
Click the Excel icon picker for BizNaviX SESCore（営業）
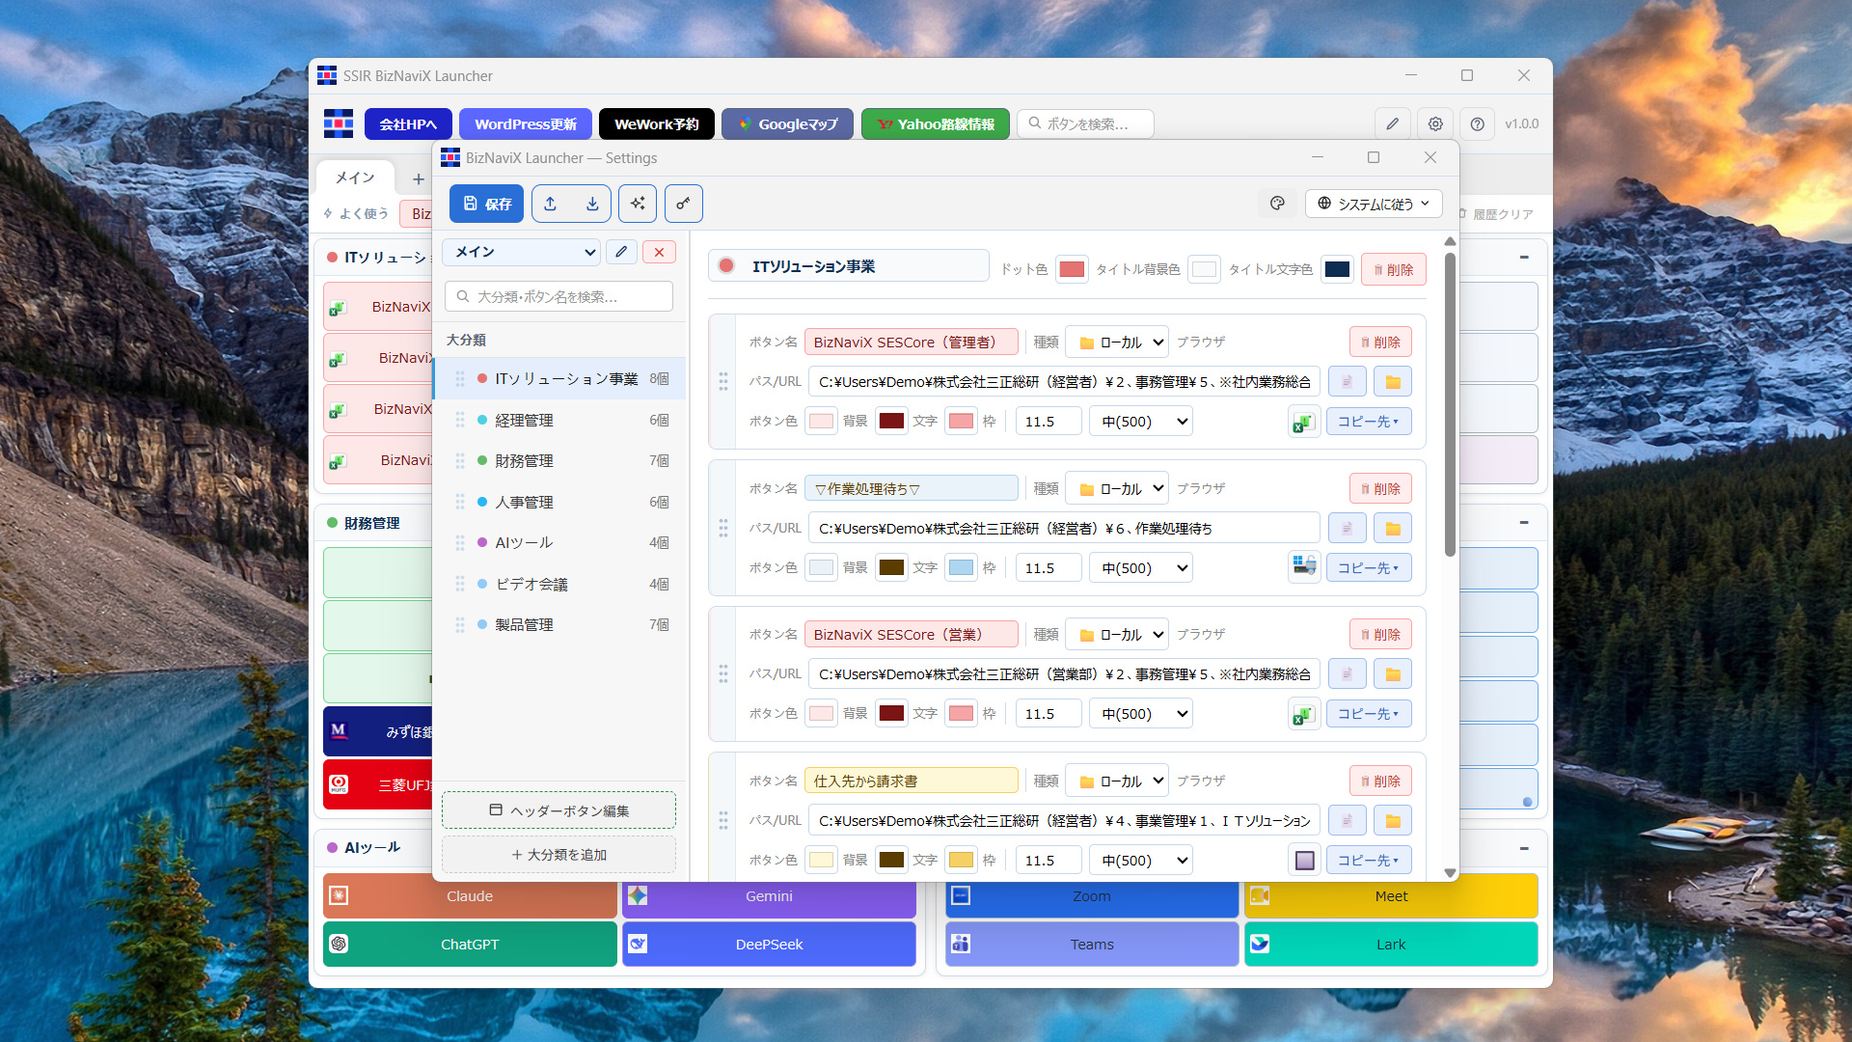point(1304,714)
